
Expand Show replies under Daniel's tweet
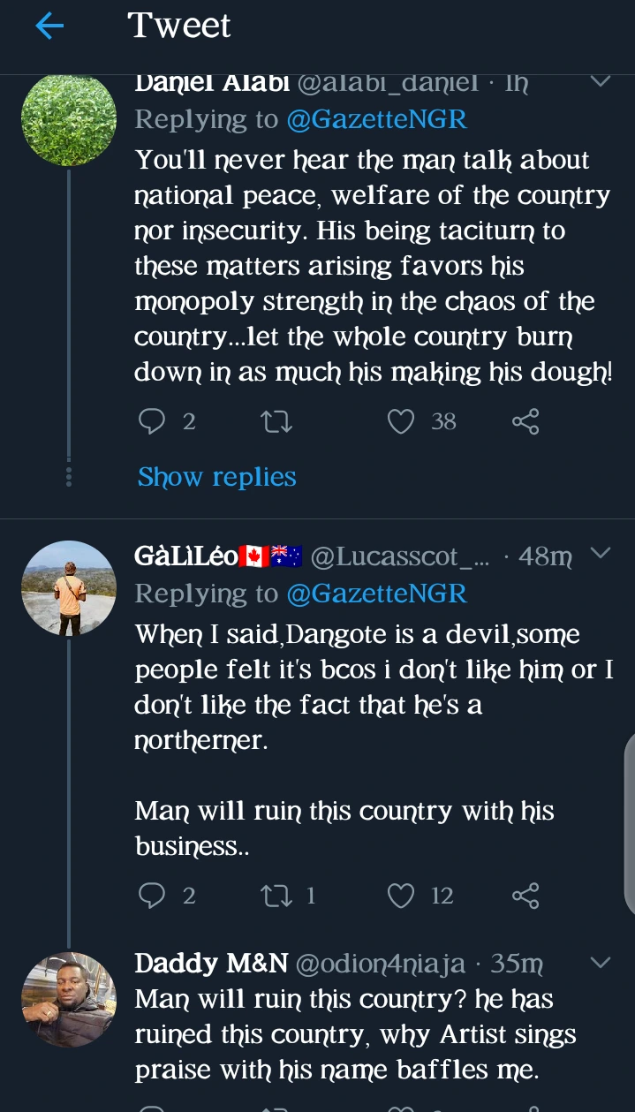216,477
